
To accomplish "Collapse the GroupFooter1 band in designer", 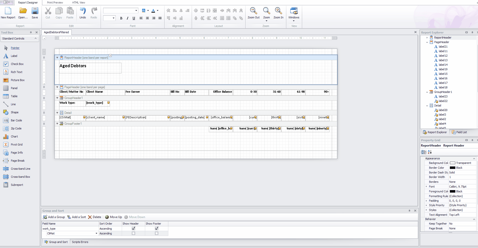I will point(57,124).
